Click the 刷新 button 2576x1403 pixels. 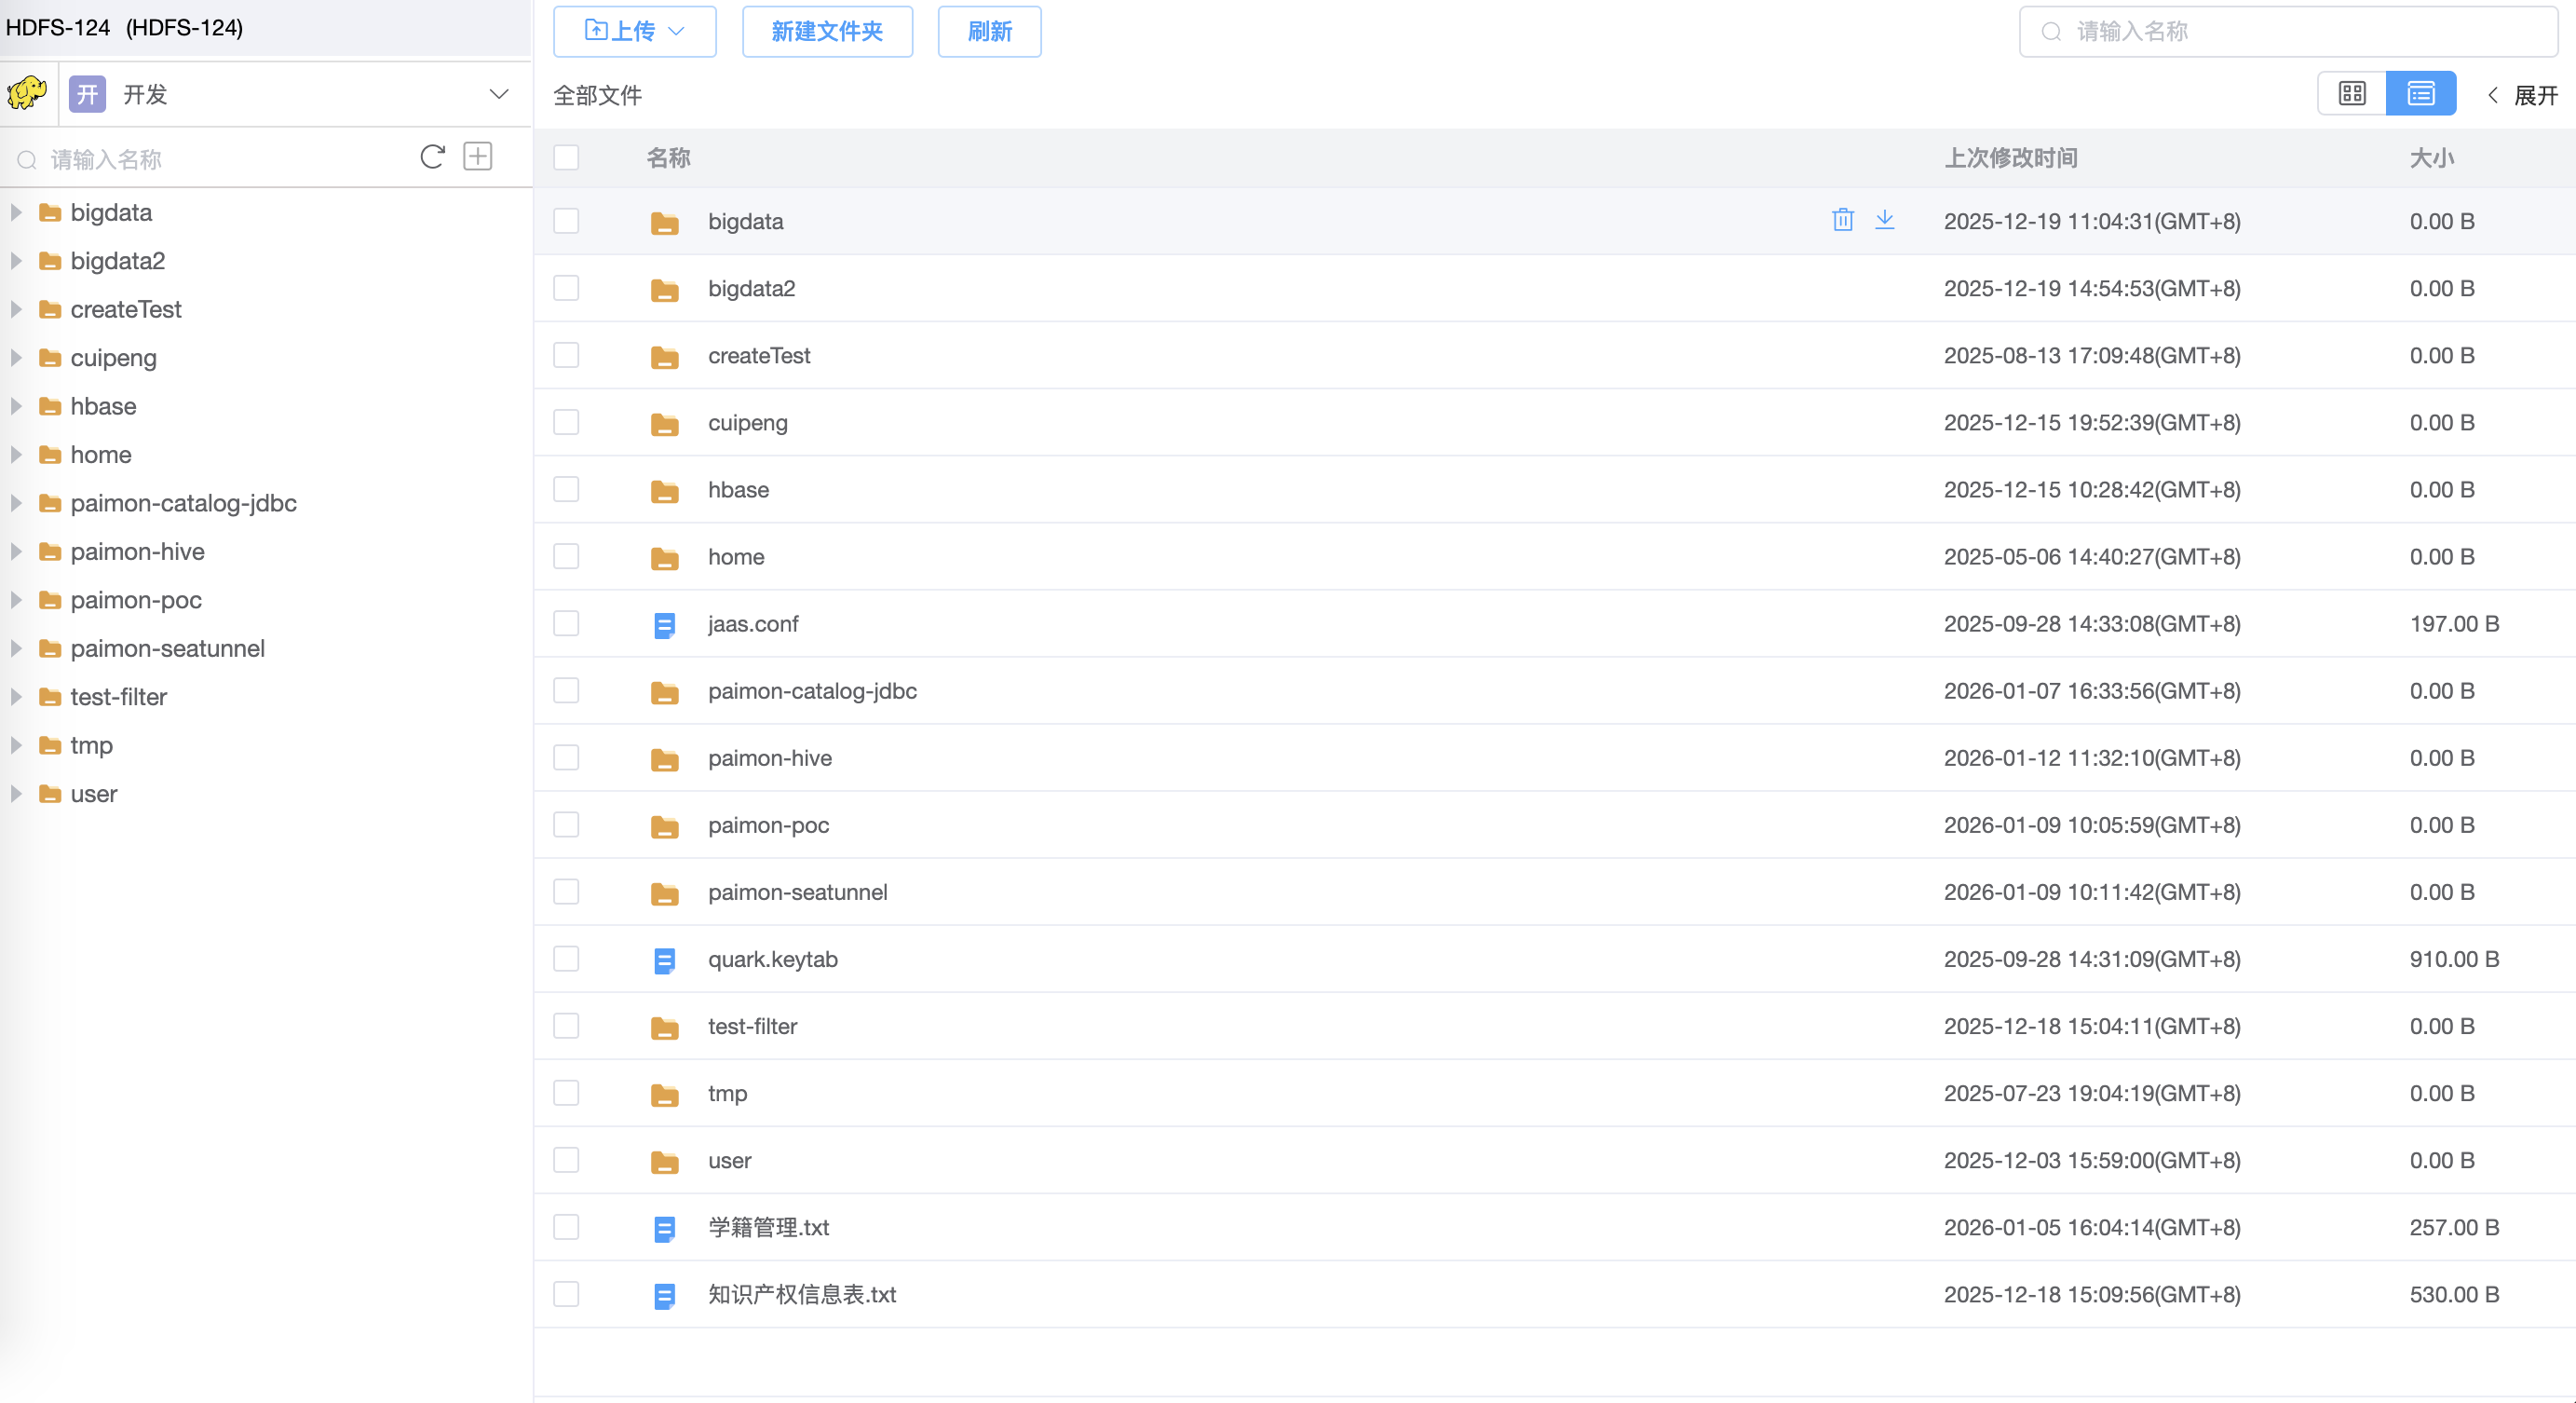tap(989, 31)
